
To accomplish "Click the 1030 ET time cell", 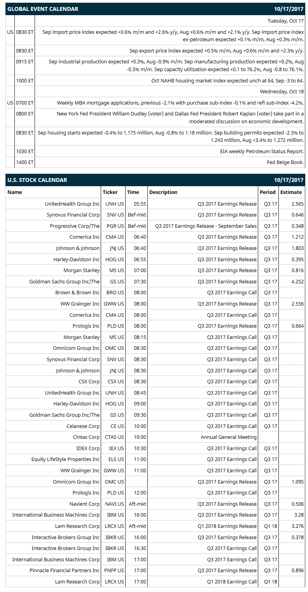I will (24, 151).
